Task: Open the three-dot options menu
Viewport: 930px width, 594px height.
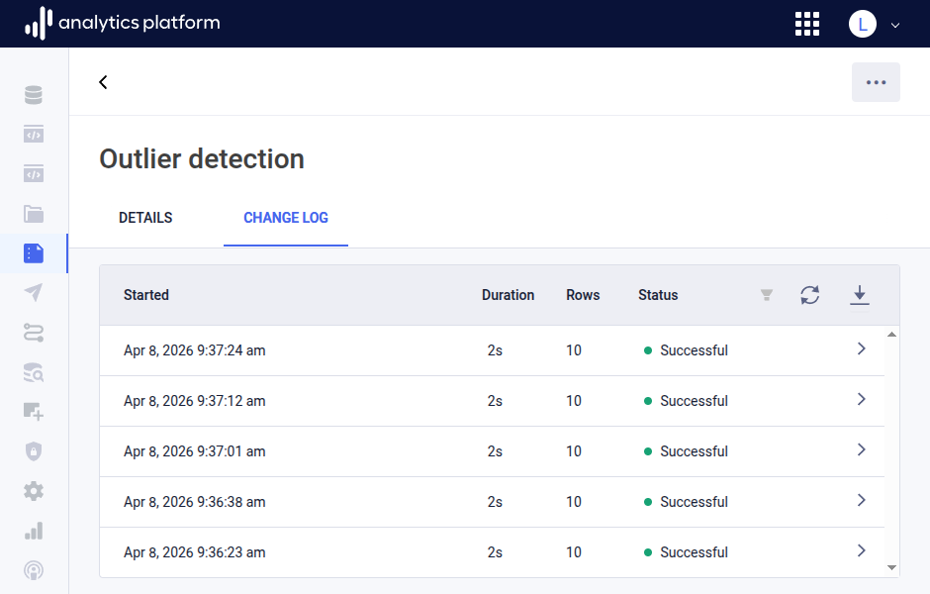Action: point(876,82)
